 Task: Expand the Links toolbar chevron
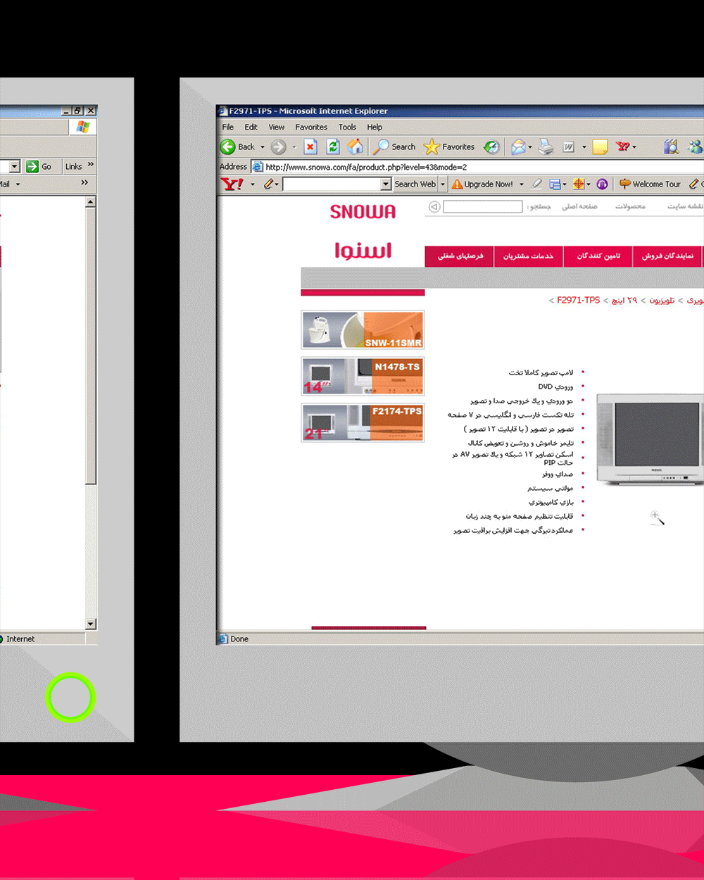pos(91,165)
